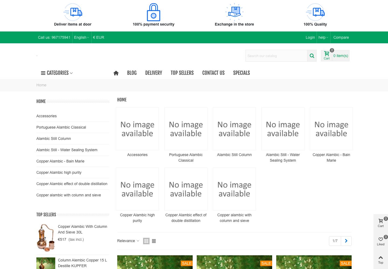Switch to list view layout
The height and width of the screenshot is (269, 388).
coord(154,241)
